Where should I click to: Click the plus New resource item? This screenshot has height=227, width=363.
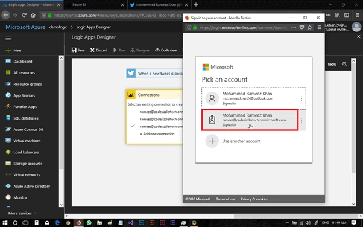point(13,50)
